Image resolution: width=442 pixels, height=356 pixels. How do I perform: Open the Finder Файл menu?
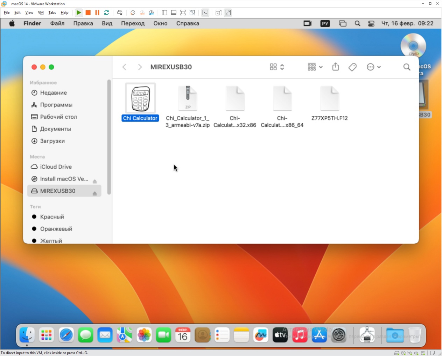(57, 23)
